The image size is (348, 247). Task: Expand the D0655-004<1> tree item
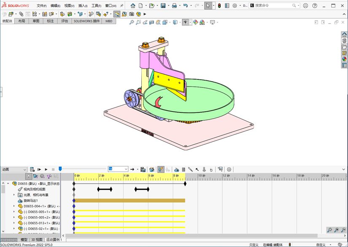(14, 206)
